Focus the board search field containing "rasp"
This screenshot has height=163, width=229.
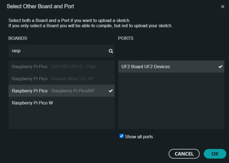point(61,51)
